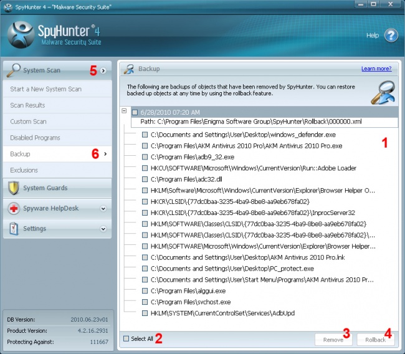Open Scan Results in the sidebar
The width and height of the screenshot is (405, 354).
tap(27, 105)
